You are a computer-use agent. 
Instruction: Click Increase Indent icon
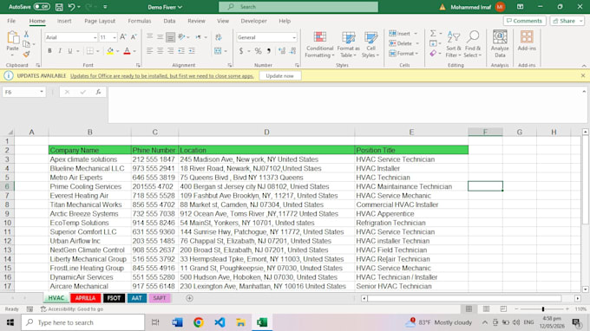pyautogui.click(x=192, y=51)
